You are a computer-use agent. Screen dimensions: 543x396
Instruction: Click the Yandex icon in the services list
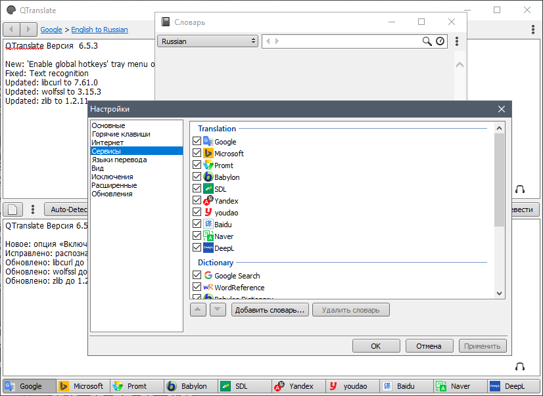[208, 200]
